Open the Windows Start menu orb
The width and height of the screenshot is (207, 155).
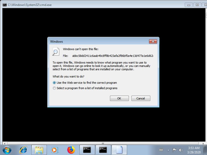(7, 150)
